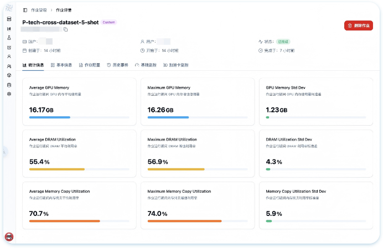The height and width of the screenshot is (248, 383).
Task: Open the database icon in sidebar
Action: (x=9, y=85)
